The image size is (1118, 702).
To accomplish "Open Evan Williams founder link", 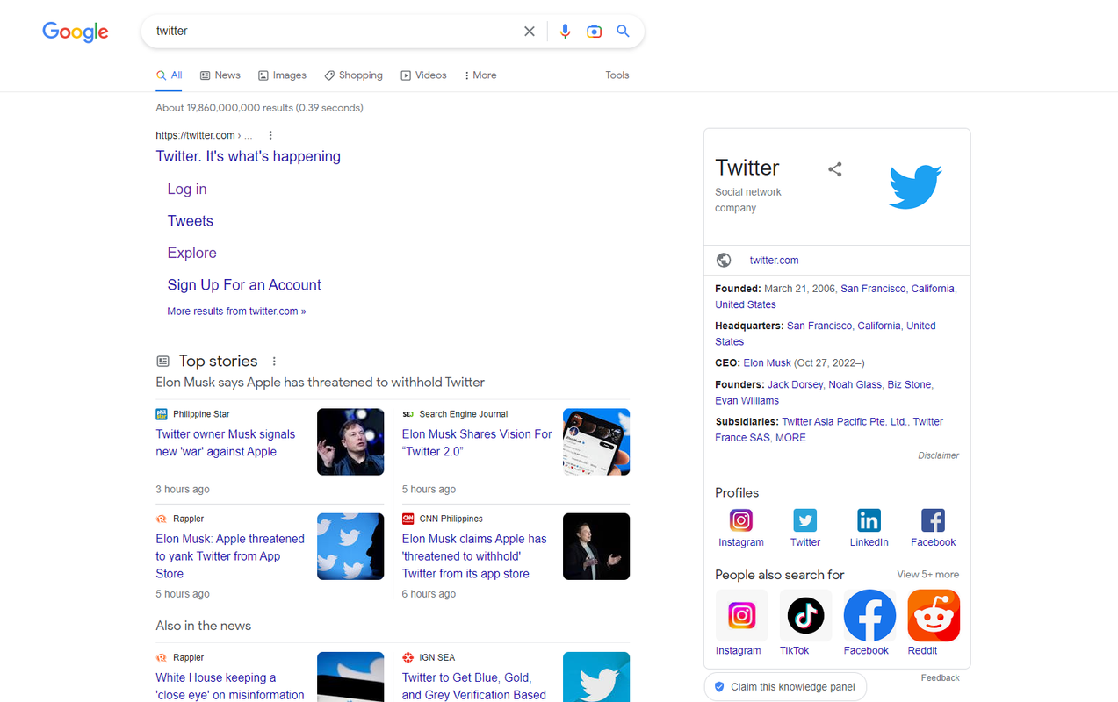I will point(747,401).
